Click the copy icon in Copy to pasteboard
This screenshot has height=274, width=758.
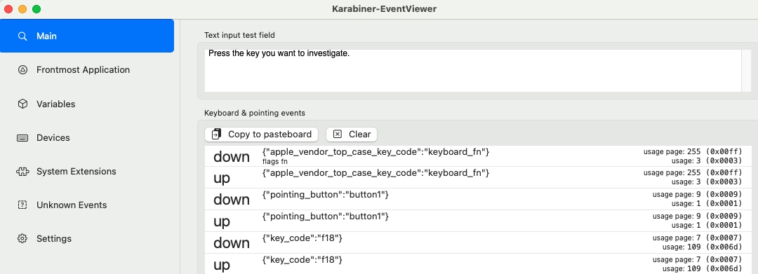(x=217, y=134)
